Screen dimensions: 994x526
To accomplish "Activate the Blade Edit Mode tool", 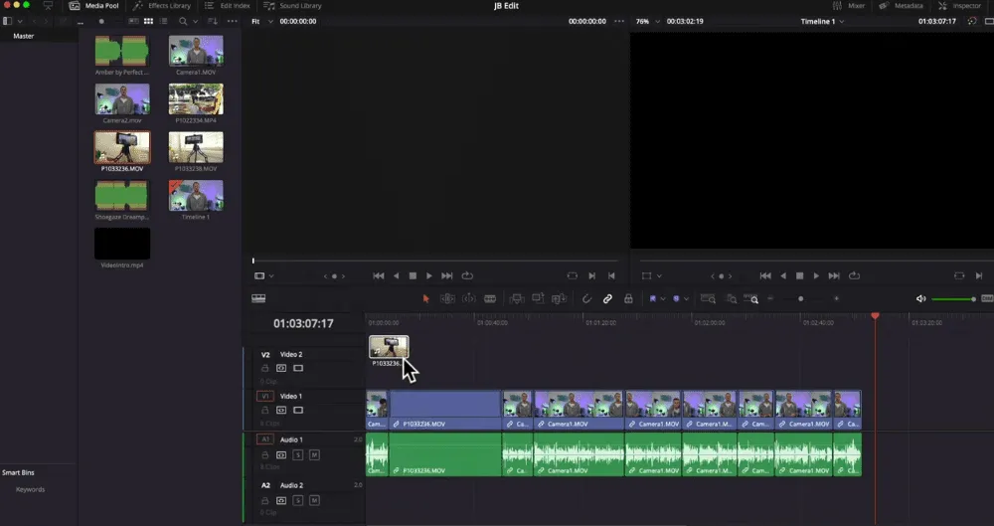I will (489, 298).
